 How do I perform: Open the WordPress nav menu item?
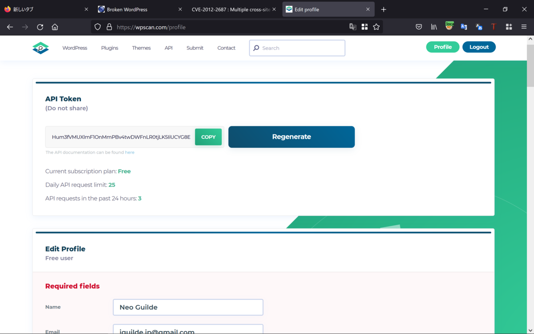click(x=75, y=48)
